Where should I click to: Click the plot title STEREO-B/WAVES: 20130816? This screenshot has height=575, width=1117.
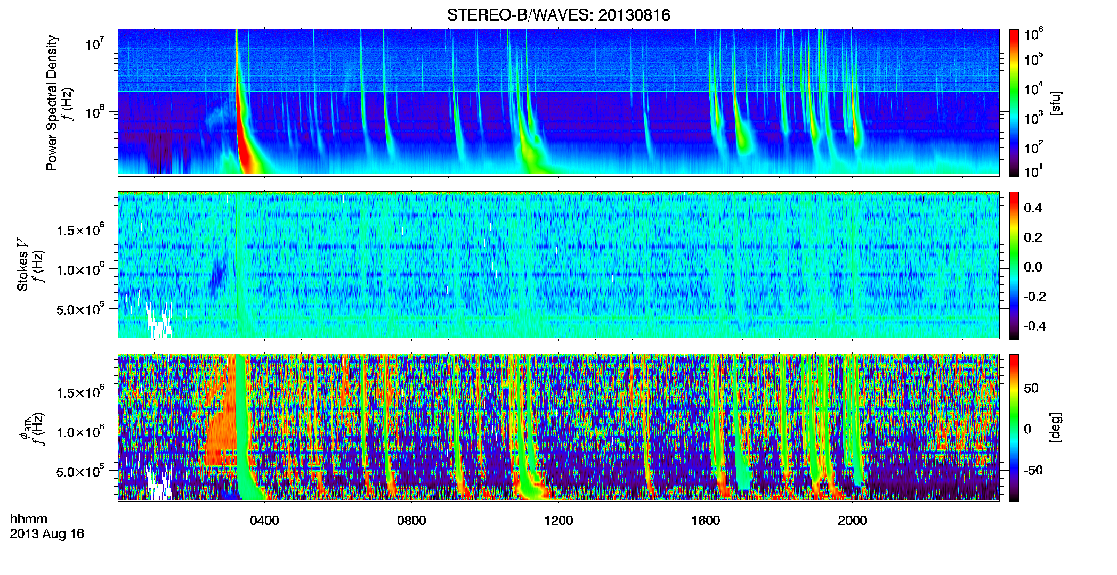click(558, 15)
